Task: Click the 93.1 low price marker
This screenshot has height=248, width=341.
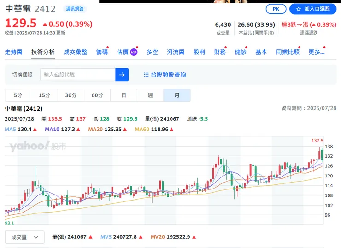Action: click(x=9, y=223)
